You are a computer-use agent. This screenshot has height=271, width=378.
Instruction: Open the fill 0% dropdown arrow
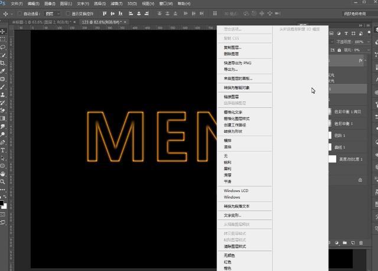[x=369, y=50]
